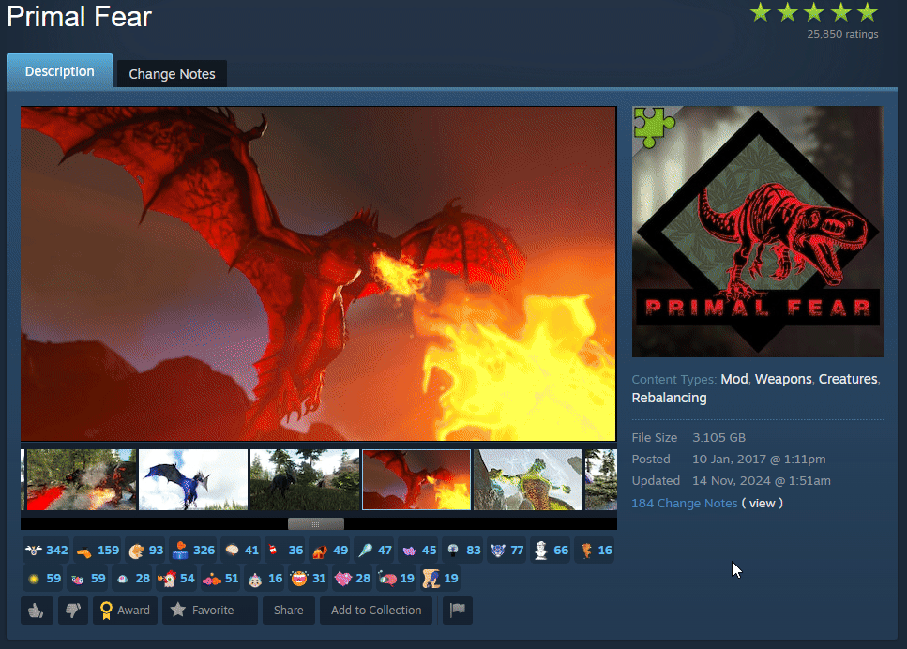The width and height of the screenshot is (907, 649).
Task: Click the Primal Fear logo preview image
Action: [757, 232]
